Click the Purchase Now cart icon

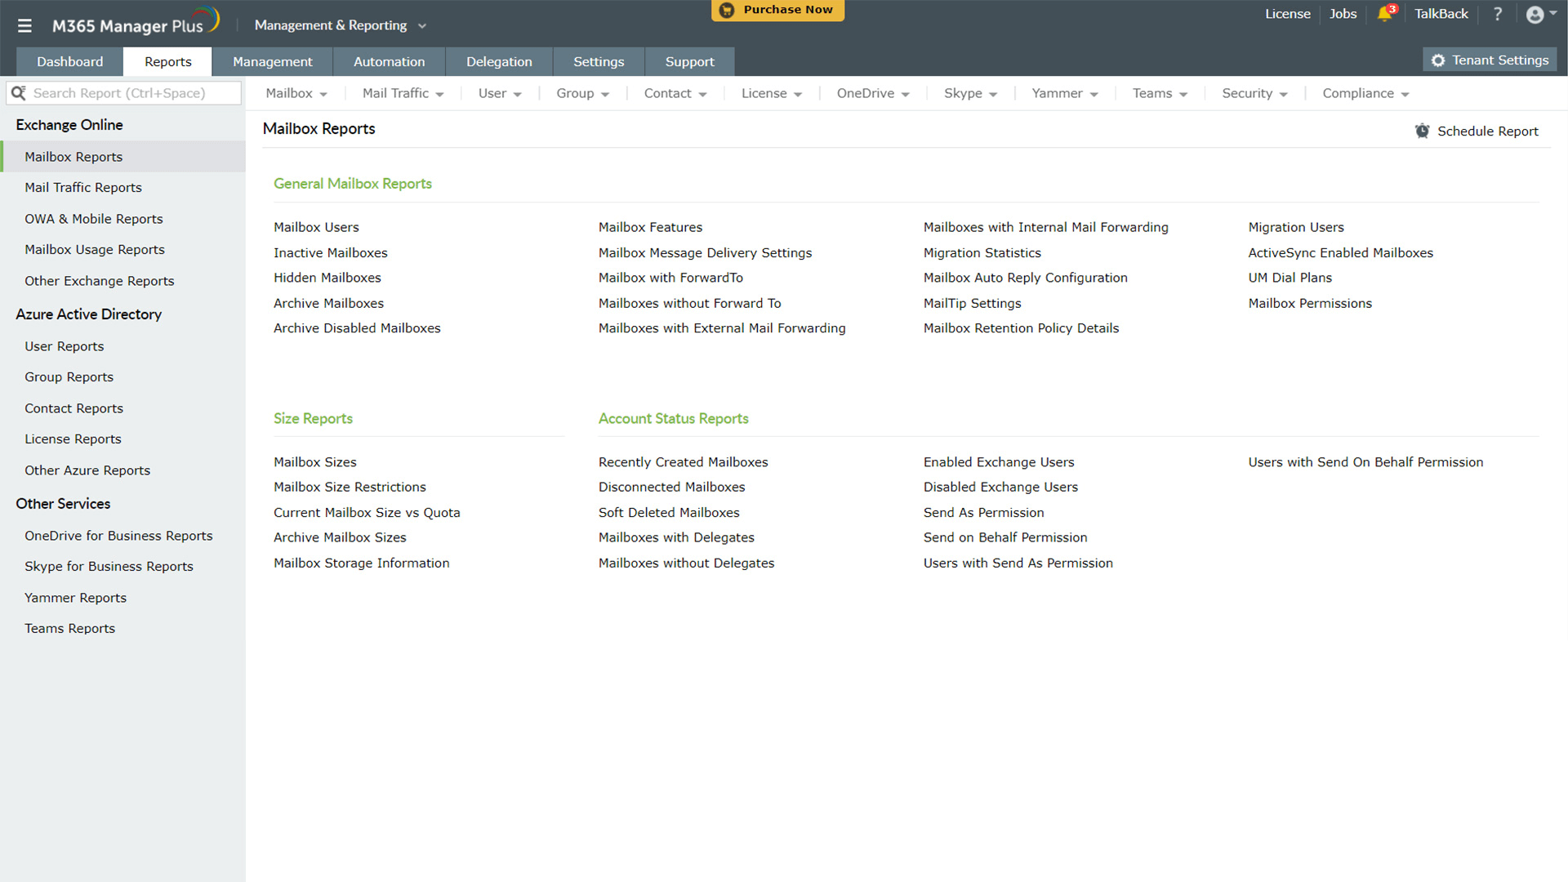pyautogui.click(x=726, y=10)
